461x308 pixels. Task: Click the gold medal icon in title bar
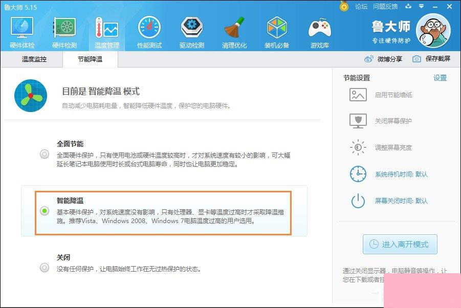coord(344,6)
